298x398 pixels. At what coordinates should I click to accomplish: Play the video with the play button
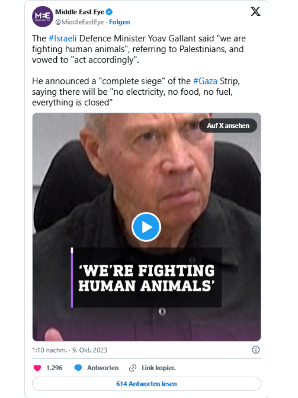[146, 227]
